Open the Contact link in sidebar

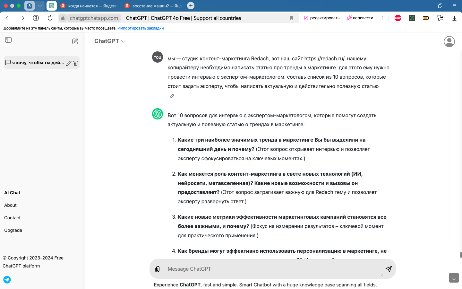click(x=13, y=218)
